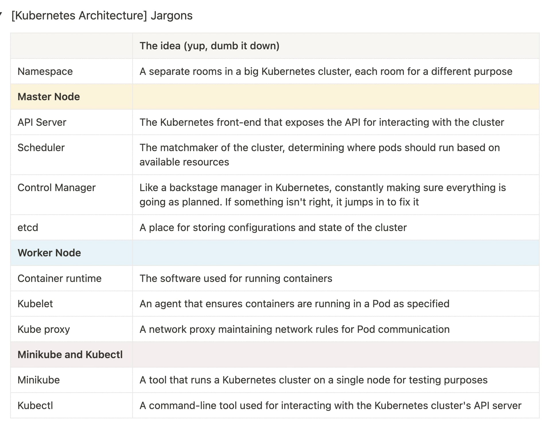Select the API Server cell
This screenshot has width=551, height=429.
coord(42,122)
